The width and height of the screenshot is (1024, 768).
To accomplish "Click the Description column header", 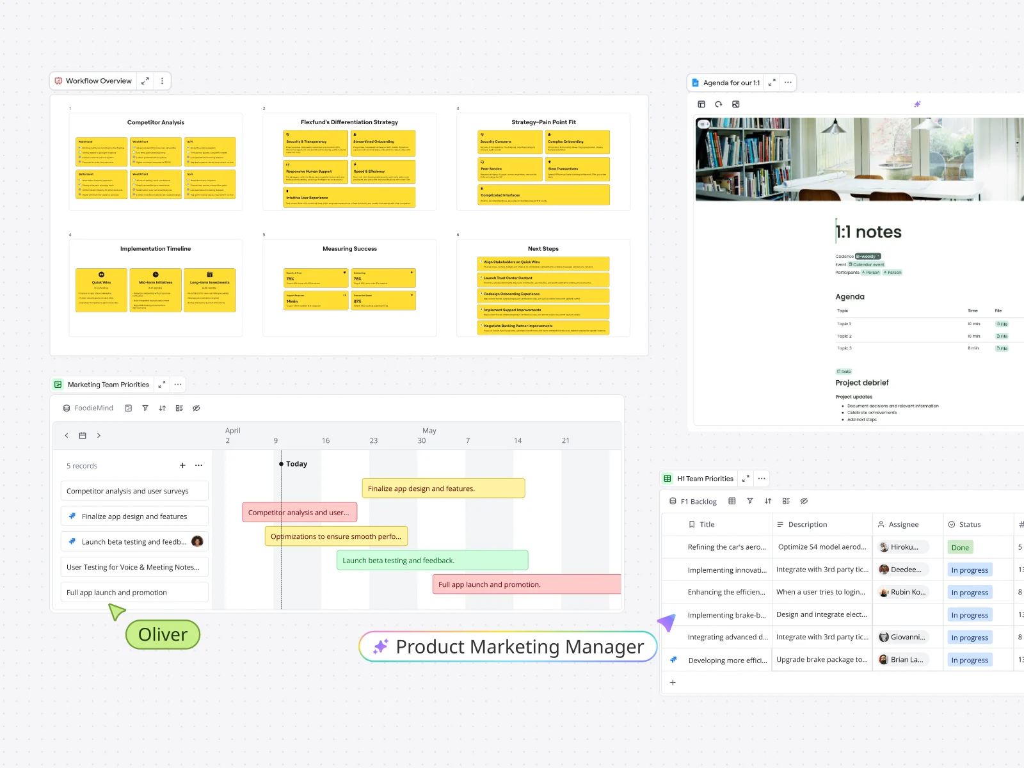I will coord(822,524).
